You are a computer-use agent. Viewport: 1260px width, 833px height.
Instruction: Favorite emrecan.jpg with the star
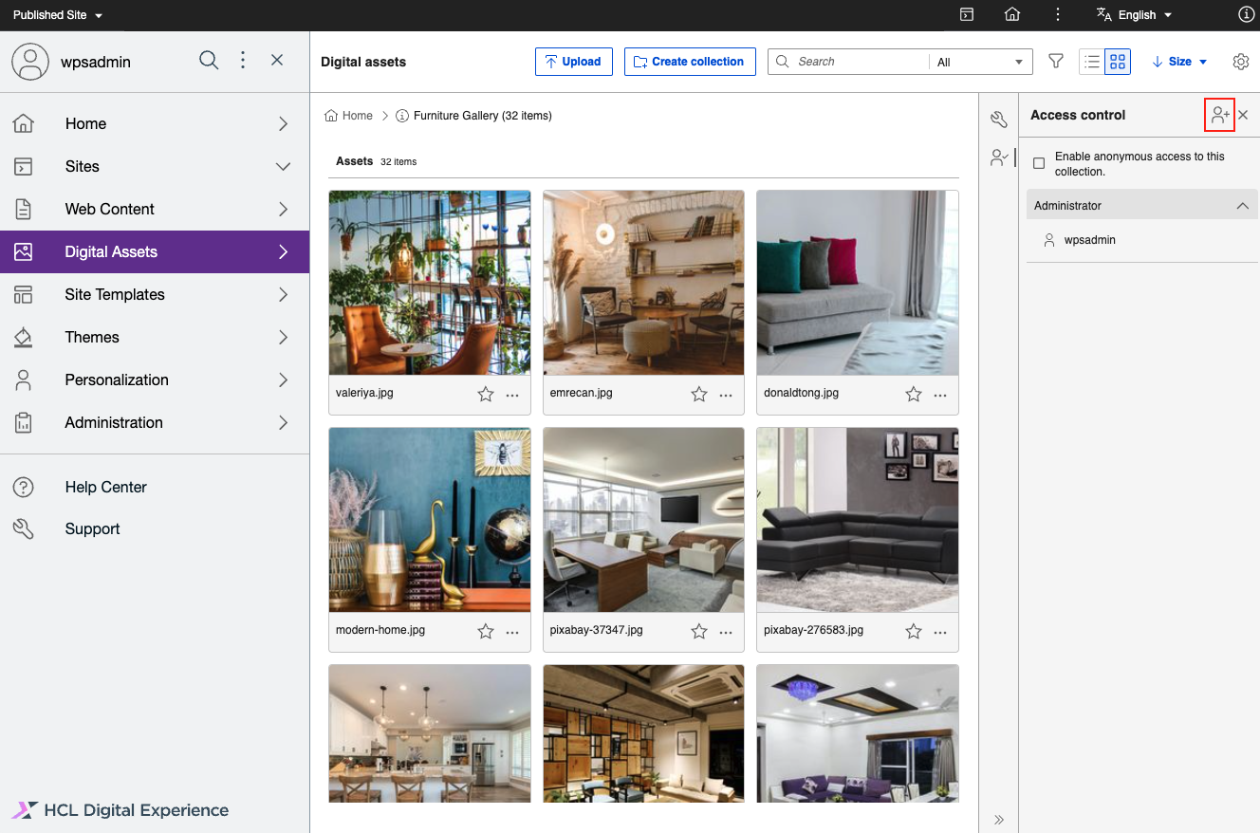pyautogui.click(x=699, y=395)
